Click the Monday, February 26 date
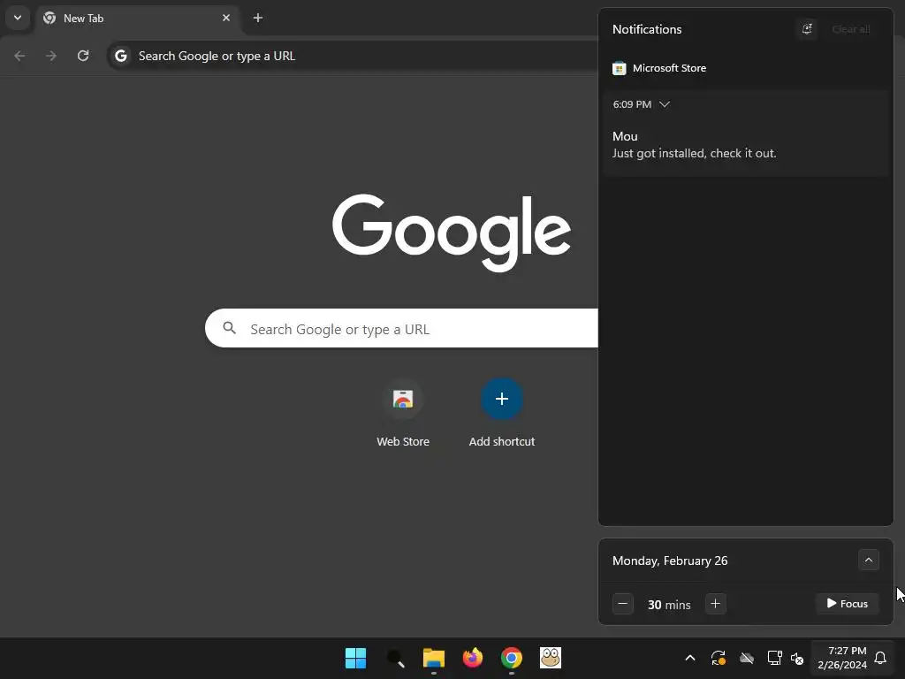Screen dimensions: 905x679 (x=670, y=561)
